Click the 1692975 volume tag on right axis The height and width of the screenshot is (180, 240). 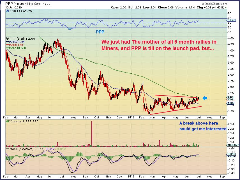coord(233,145)
